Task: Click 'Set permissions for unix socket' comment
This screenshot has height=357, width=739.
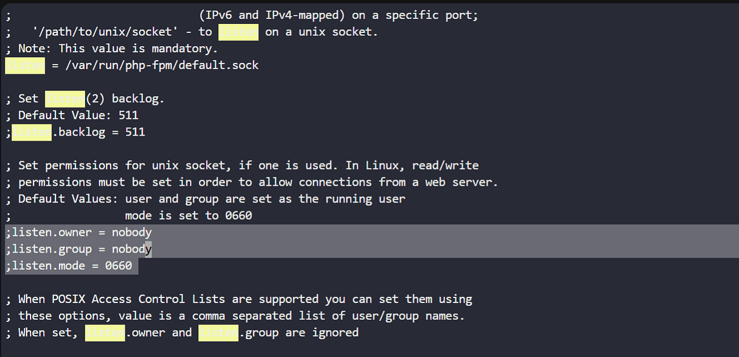Action: [x=121, y=166]
